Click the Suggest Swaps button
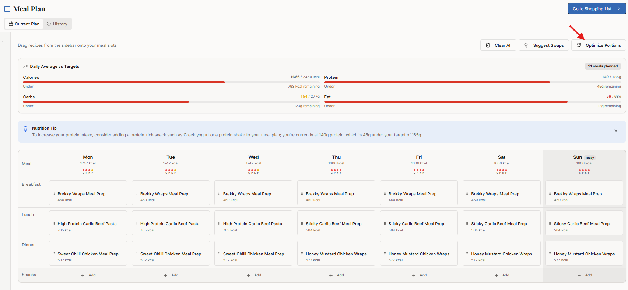Viewport: 628px width, 290px height. tap(544, 45)
